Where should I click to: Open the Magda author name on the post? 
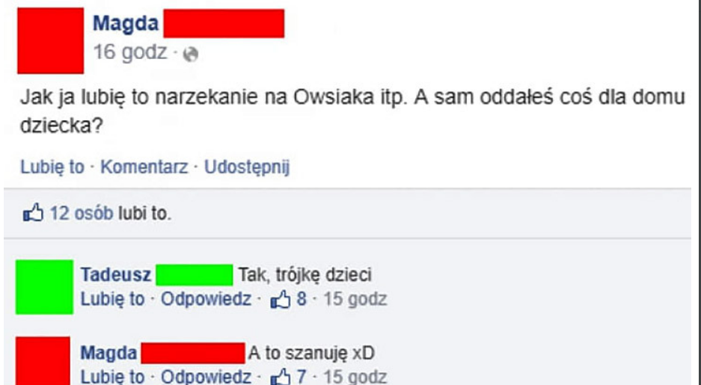(x=126, y=23)
